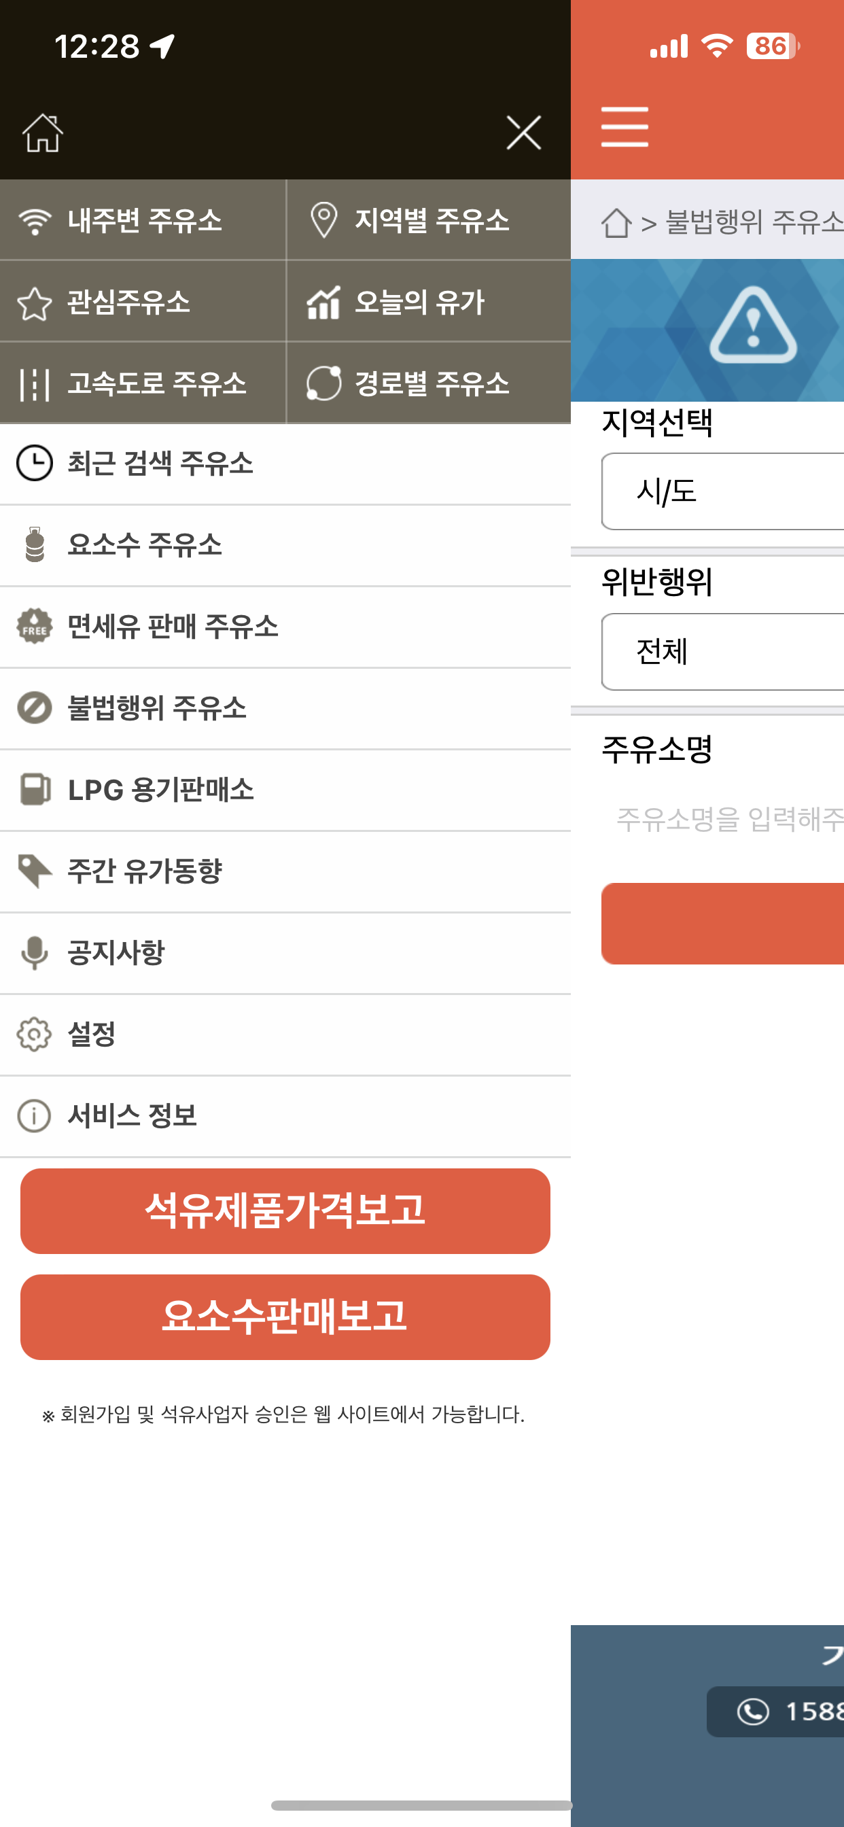844x1827 pixels.
Task: Open LPG 용기판매소 menu entry
Action: click(285, 790)
